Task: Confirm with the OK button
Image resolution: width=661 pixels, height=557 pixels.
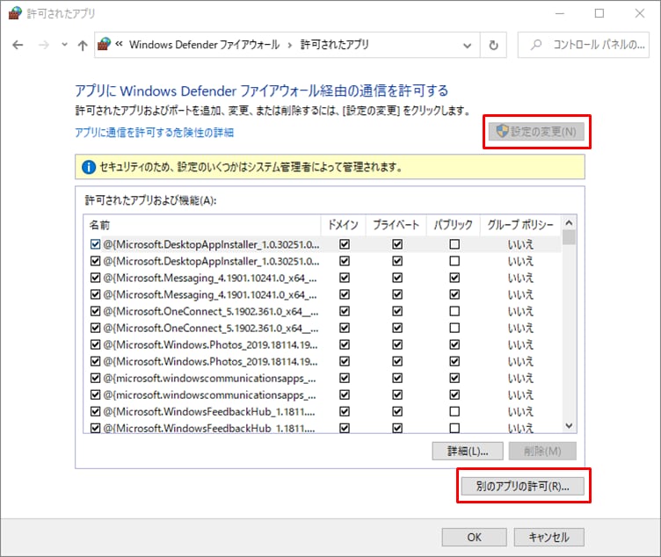Action: pyautogui.click(x=475, y=537)
